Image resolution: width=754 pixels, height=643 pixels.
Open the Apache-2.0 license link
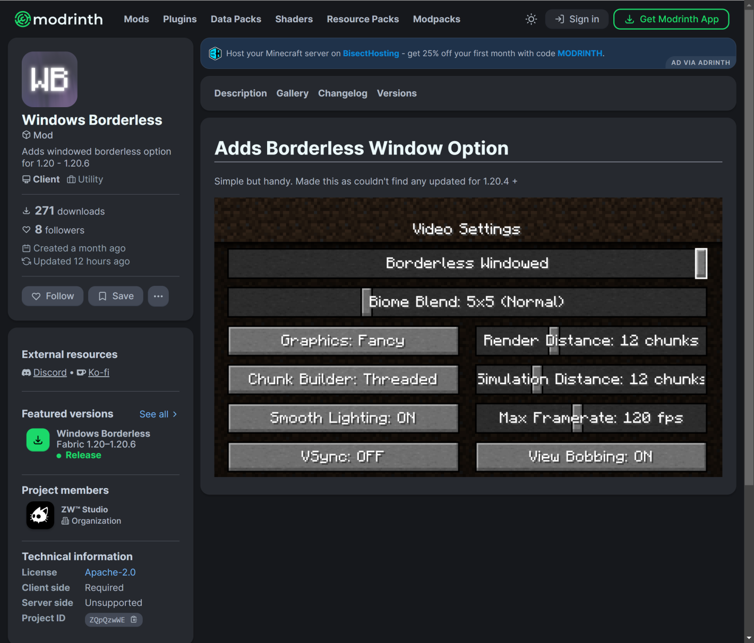[x=110, y=572]
